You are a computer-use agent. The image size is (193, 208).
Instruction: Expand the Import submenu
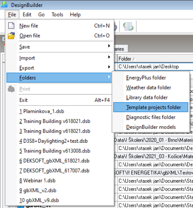click(59, 58)
